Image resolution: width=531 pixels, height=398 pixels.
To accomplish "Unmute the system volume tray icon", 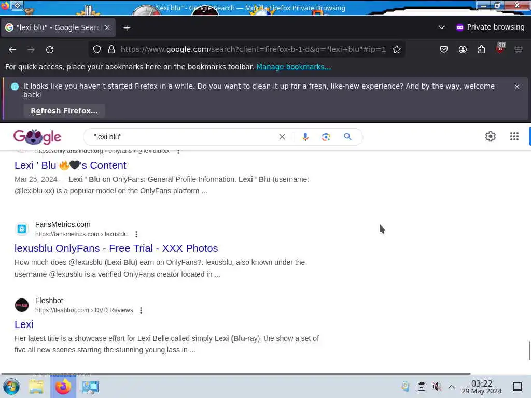I will 437,387.
